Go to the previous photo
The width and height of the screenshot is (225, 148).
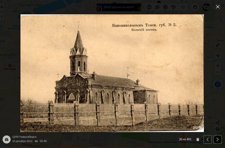point(208,139)
